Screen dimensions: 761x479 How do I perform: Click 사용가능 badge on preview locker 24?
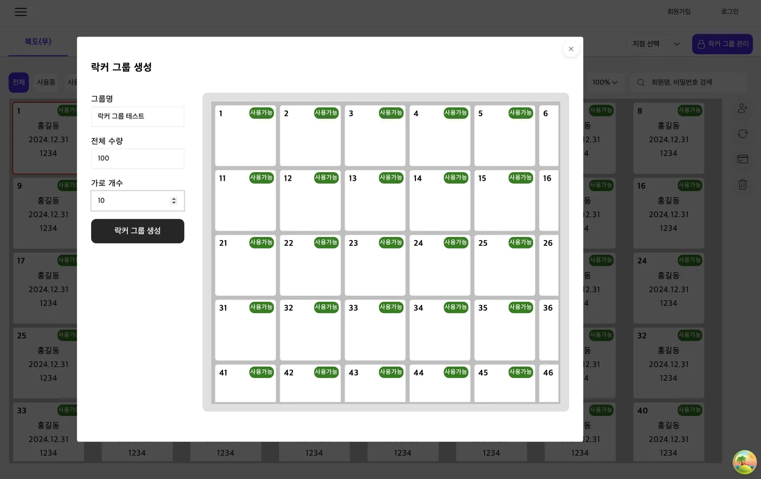tap(456, 243)
